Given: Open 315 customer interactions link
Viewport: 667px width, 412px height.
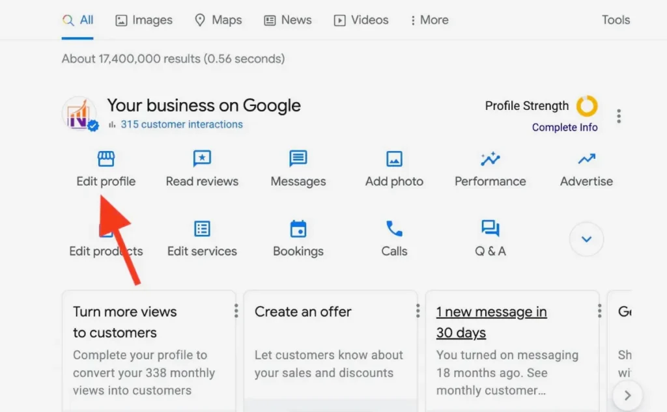Looking at the screenshot, I should (182, 124).
